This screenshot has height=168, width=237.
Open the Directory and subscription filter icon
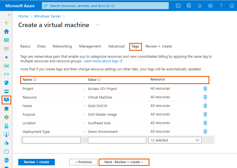[x=189, y=6]
